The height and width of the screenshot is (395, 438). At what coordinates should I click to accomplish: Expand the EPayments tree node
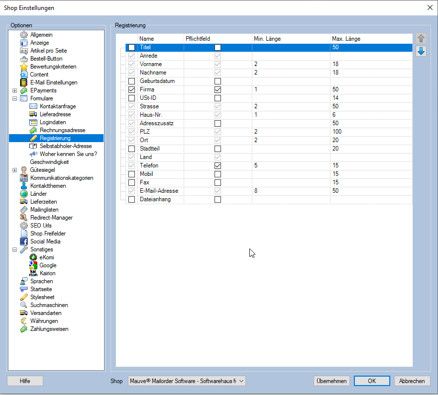(x=14, y=90)
